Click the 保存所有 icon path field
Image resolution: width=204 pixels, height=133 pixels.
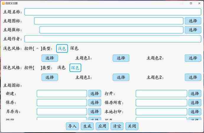coord(161,103)
